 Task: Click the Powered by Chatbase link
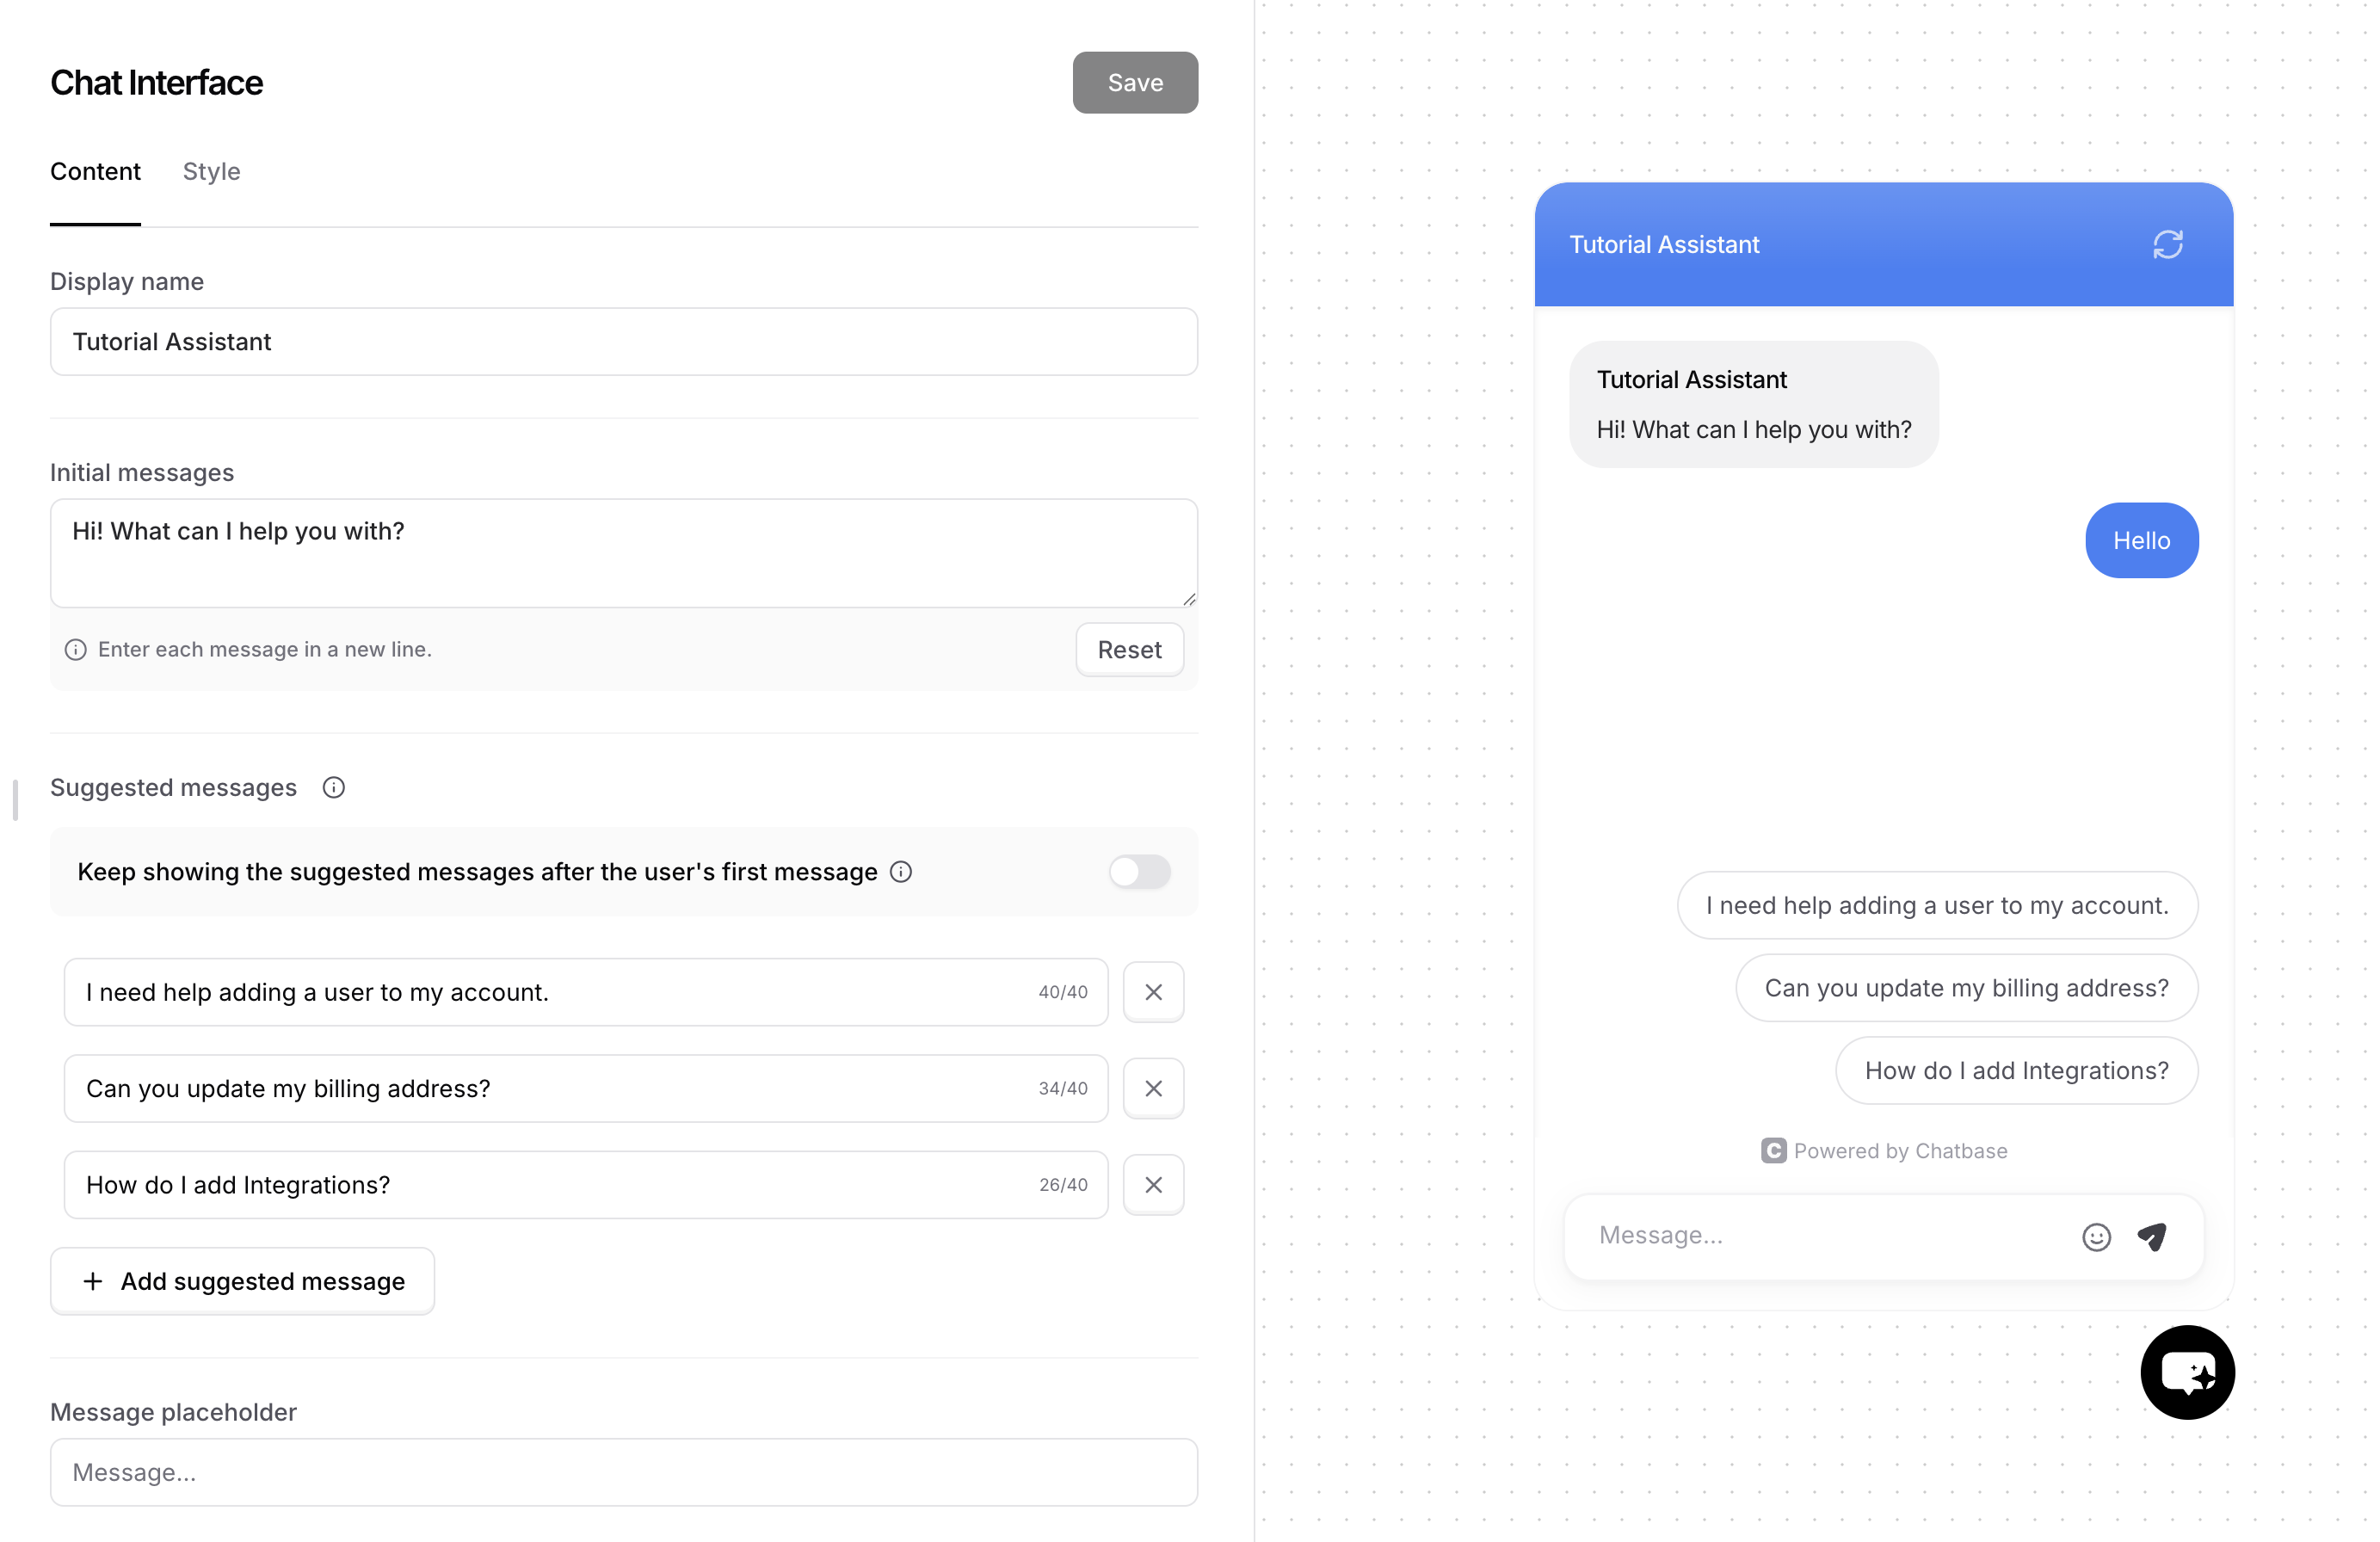[1885, 1151]
